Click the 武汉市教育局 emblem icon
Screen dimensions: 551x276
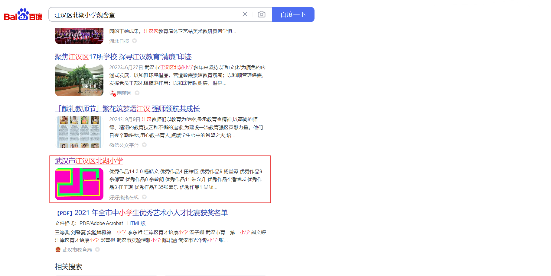(58, 249)
